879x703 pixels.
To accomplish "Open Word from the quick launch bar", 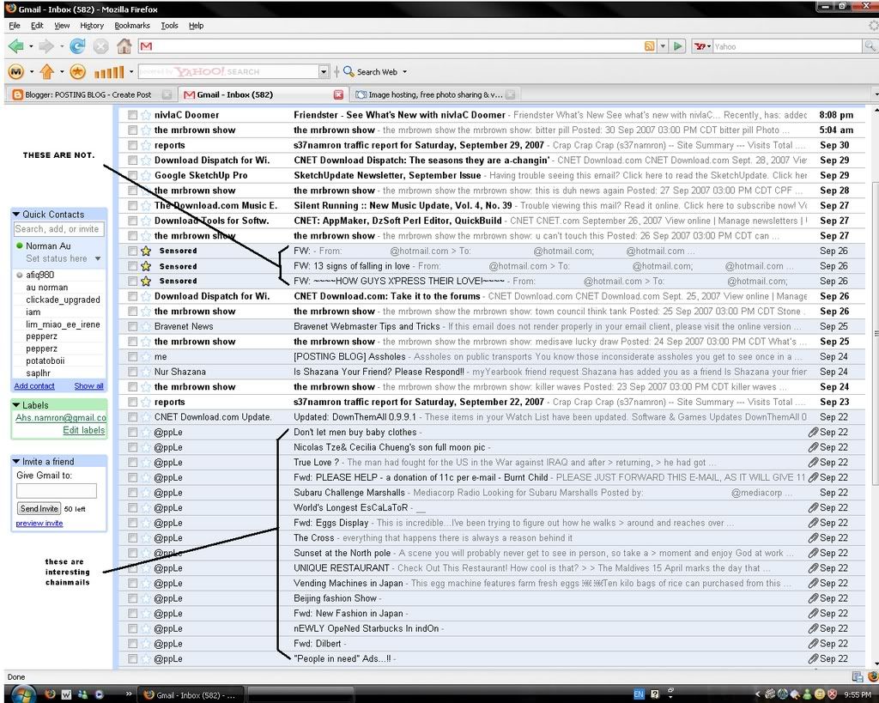I will [66, 694].
